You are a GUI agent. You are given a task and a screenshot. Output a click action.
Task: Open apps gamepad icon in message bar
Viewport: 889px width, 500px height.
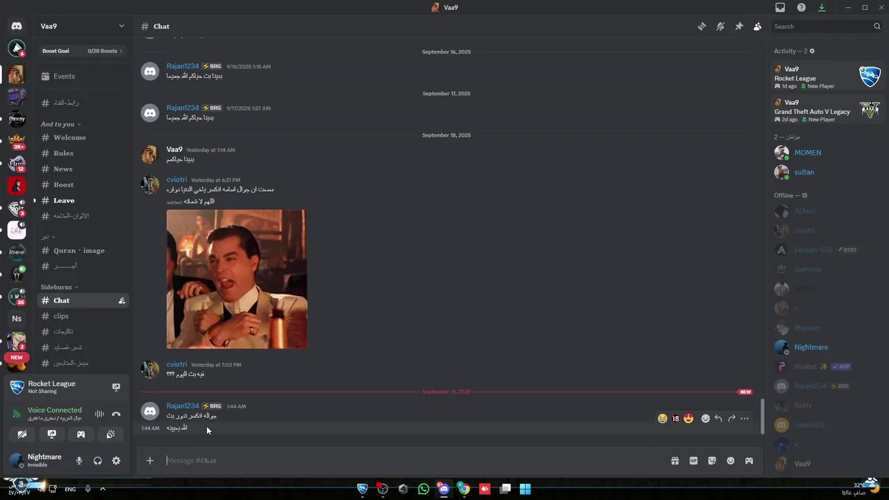pyautogui.click(x=749, y=460)
